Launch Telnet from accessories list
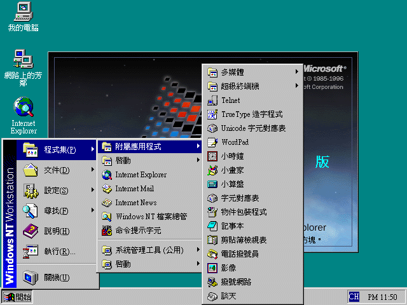The width and height of the screenshot is (407, 305). coord(213,100)
